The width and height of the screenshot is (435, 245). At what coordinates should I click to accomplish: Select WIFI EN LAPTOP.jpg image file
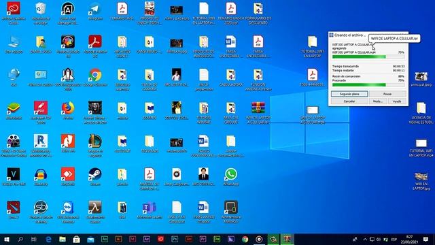421,181
